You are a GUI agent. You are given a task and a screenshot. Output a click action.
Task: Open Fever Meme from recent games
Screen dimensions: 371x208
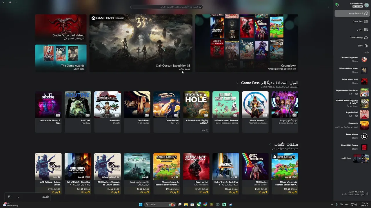click(x=352, y=136)
